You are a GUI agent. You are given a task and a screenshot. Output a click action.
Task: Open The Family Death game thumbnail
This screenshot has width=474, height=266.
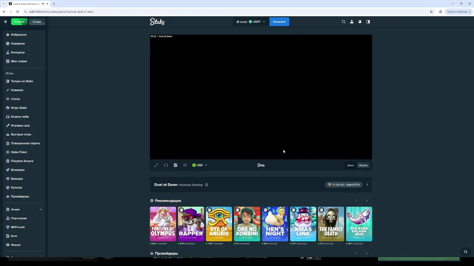331,224
